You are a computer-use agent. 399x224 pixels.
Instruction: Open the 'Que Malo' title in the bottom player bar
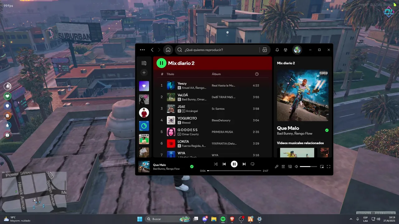[160, 165]
